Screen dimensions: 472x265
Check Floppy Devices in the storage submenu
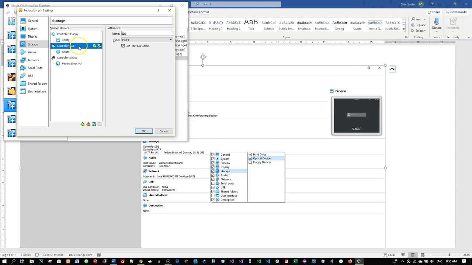pyautogui.click(x=250, y=162)
